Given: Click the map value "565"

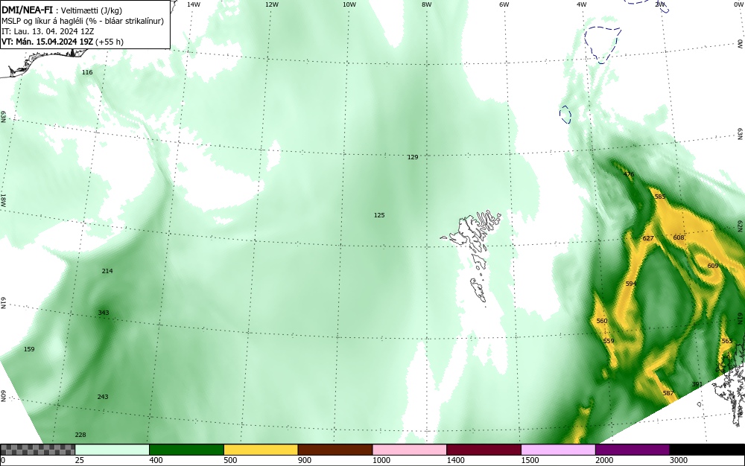Looking at the screenshot, I should [x=726, y=341].
